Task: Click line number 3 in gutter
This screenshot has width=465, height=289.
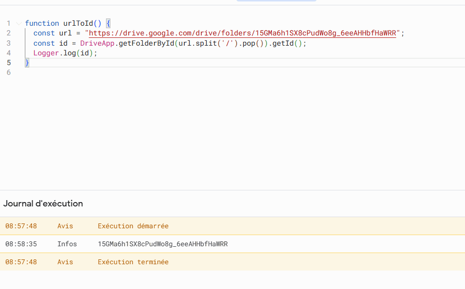Action: [x=9, y=43]
